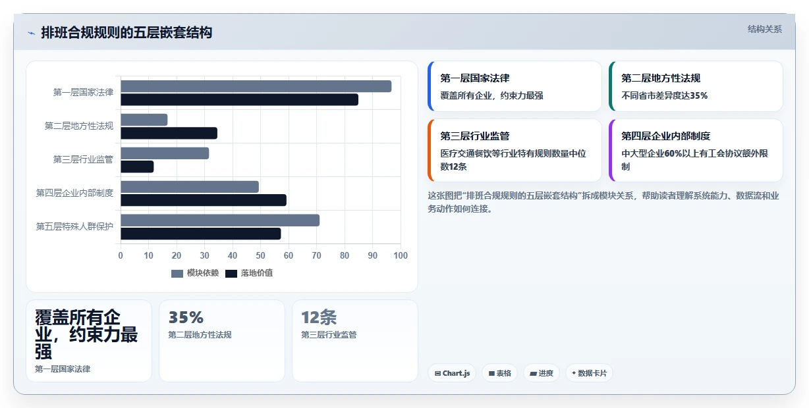Click the 模块依赖 bar for 第二层地方性法规
Image resolution: width=809 pixels, height=408 pixels.
[144, 120]
